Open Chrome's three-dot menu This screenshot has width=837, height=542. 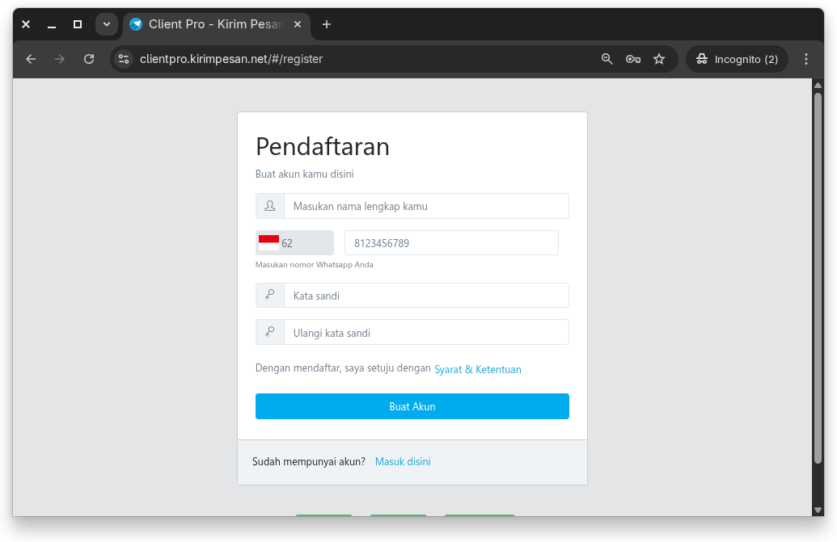tap(805, 59)
